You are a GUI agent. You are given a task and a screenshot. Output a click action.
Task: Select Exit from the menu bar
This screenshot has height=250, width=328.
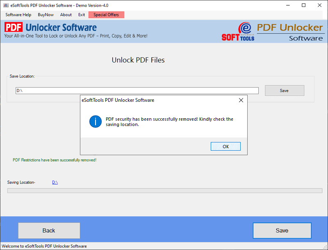click(81, 14)
